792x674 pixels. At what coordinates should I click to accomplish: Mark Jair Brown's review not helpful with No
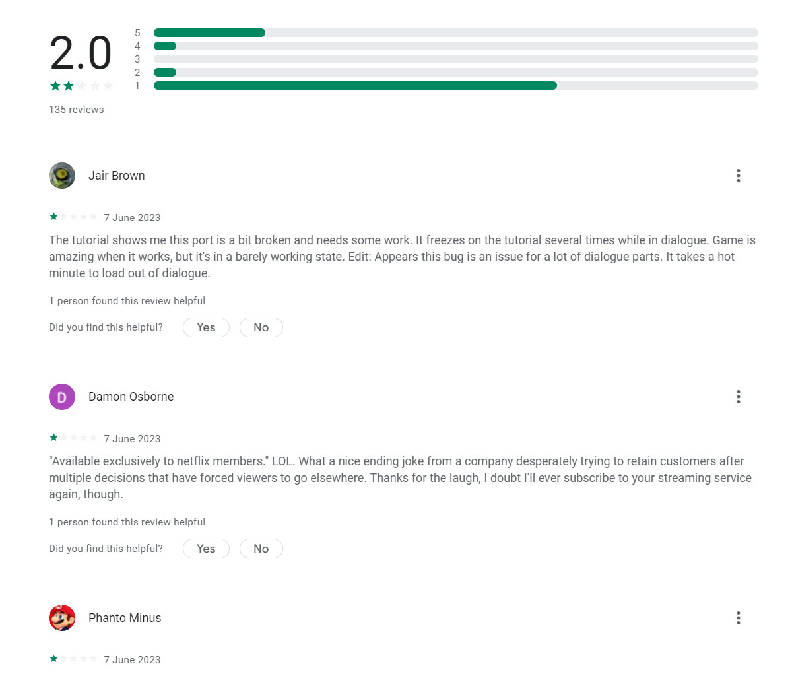pyautogui.click(x=261, y=327)
